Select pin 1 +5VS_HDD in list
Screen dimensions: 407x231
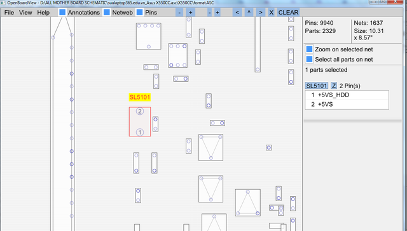coord(347,95)
